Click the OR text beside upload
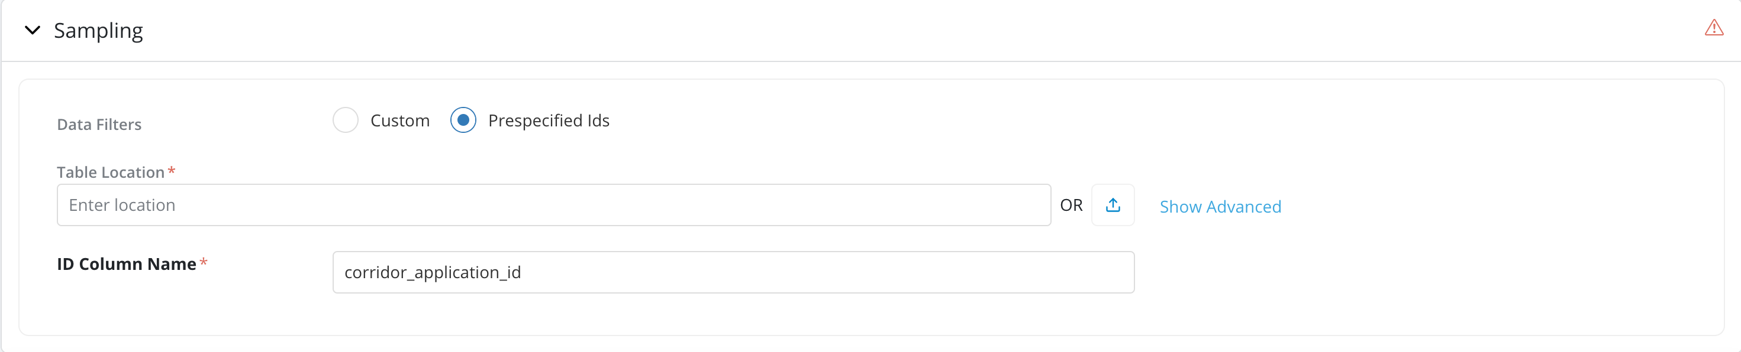Viewport: 1741px width, 352px height. coord(1071,205)
